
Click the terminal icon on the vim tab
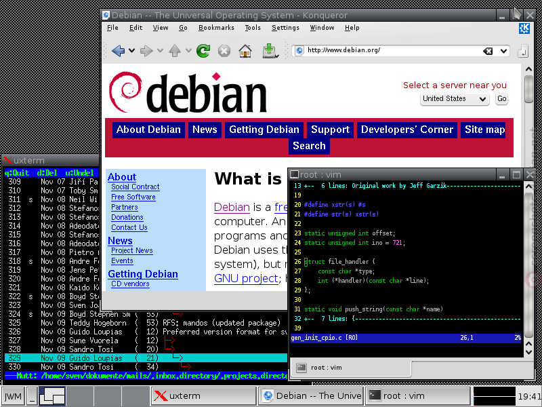301,368
